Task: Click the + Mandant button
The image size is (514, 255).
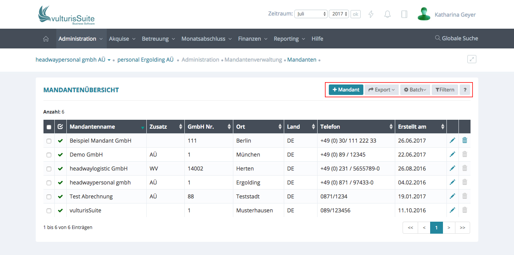Action: (346, 90)
